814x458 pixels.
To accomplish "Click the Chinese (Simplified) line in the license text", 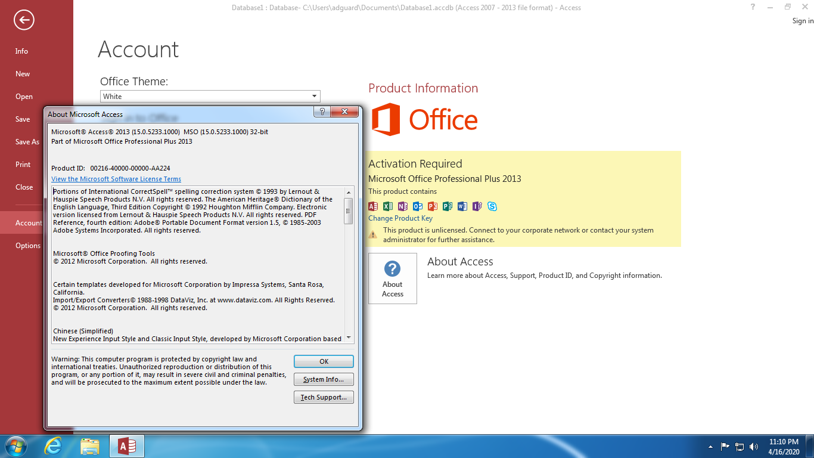I will 83,331.
